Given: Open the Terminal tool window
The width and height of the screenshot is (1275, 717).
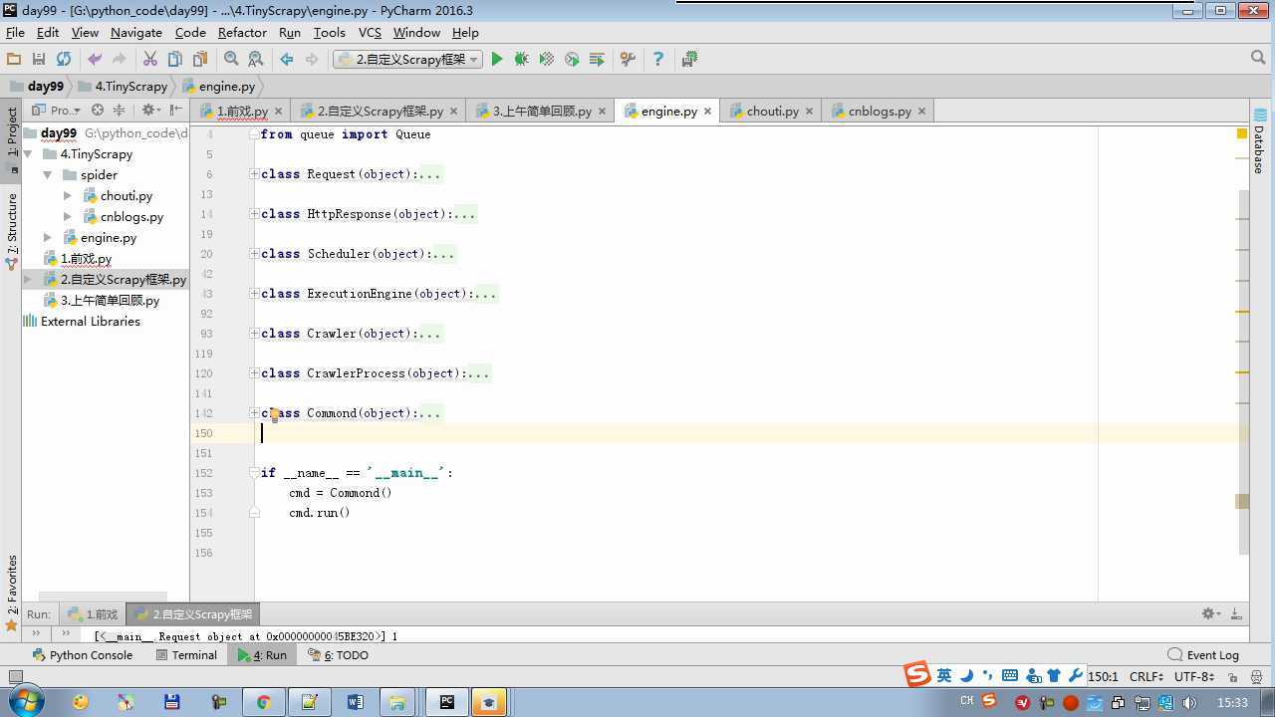Looking at the screenshot, I should click(186, 655).
